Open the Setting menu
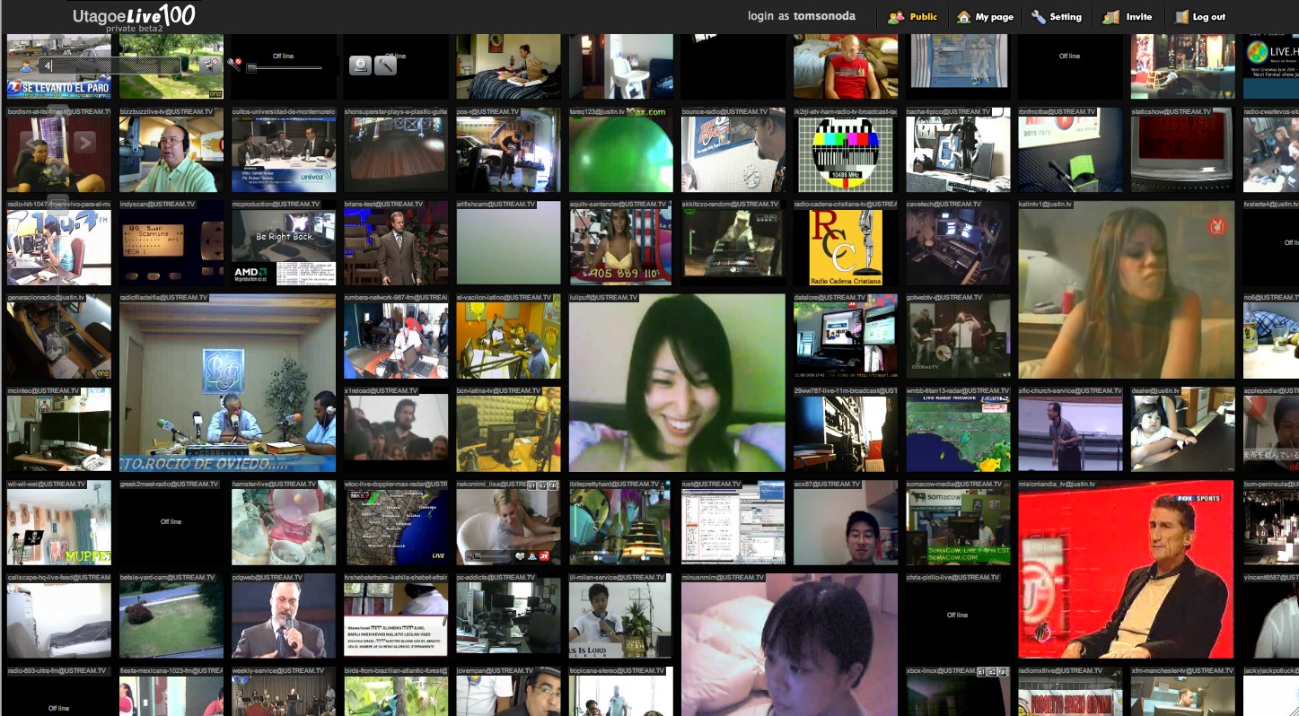1299x716 pixels. click(x=1057, y=16)
